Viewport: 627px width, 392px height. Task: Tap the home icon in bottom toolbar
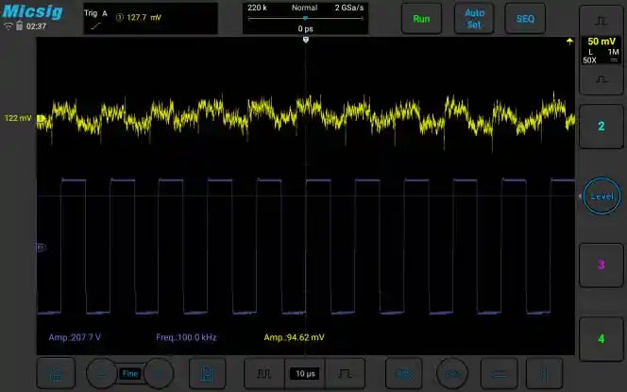pyautogui.click(x=57, y=374)
